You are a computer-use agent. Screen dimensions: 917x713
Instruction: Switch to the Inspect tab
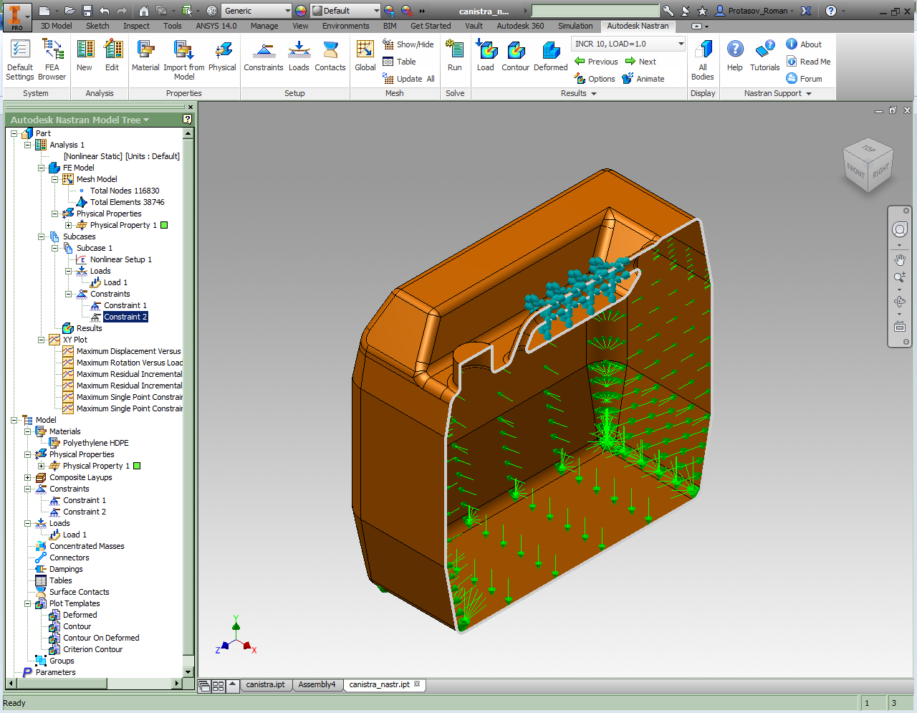pos(136,26)
